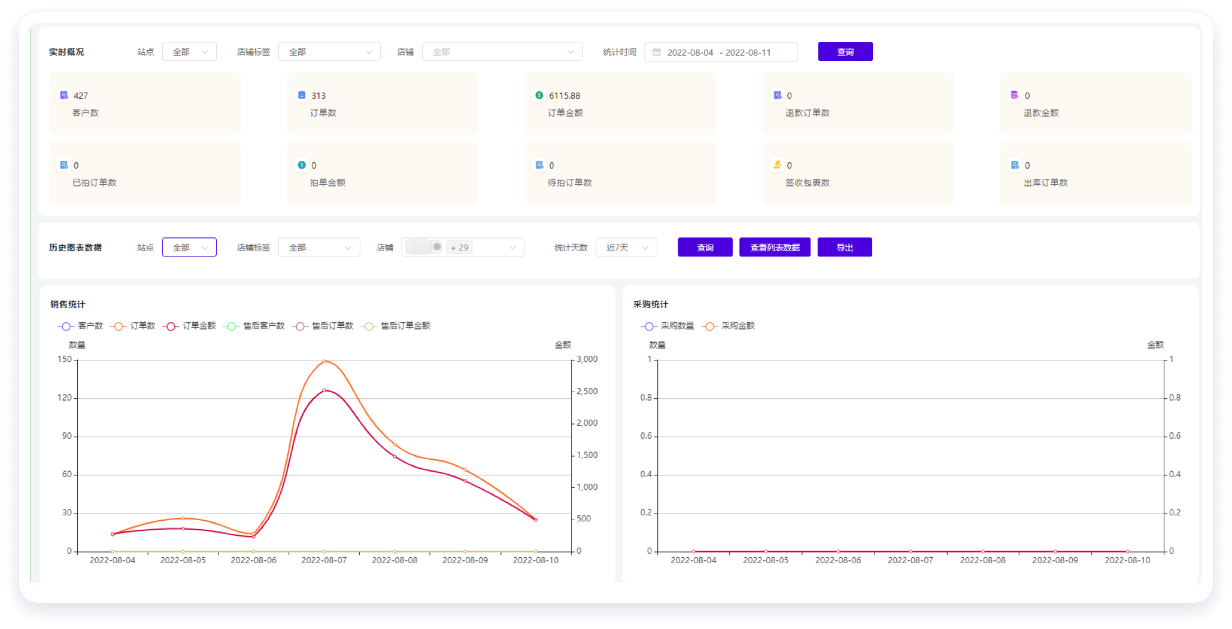
Task: Open 店铺标签 dropdown in 历史图表数据
Action: [319, 248]
